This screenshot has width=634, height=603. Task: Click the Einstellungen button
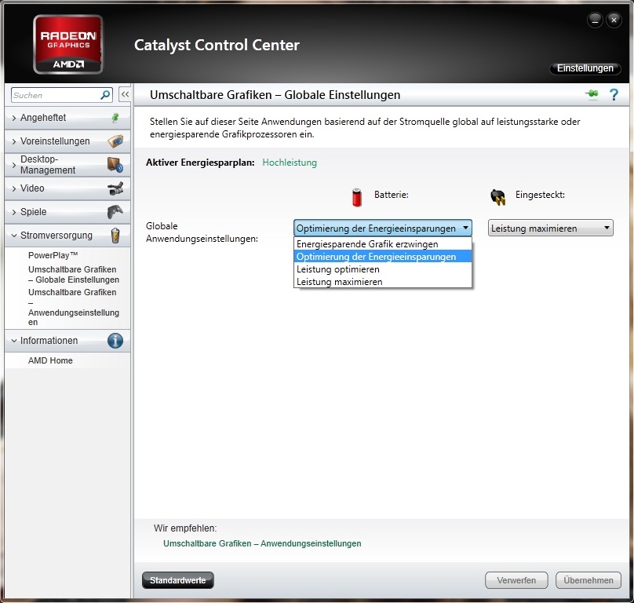(x=585, y=68)
